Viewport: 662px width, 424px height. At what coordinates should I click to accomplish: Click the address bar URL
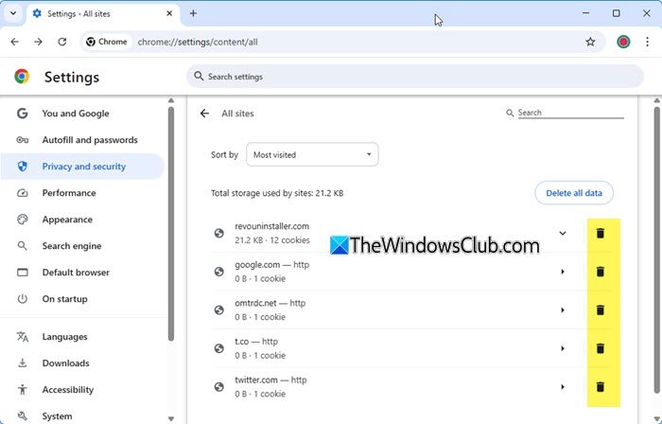click(x=198, y=42)
